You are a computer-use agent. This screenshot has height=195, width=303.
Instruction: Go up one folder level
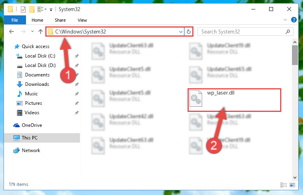41,32
